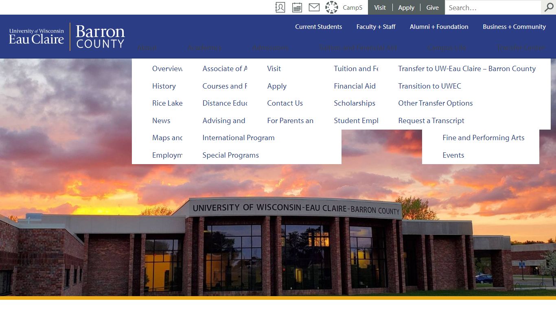Expand the Admissions navigation item
Screen dimensions: 556x312
click(x=270, y=48)
